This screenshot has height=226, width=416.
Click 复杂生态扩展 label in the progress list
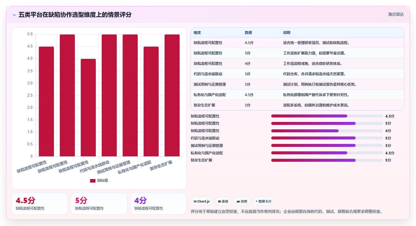(x=201, y=160)
